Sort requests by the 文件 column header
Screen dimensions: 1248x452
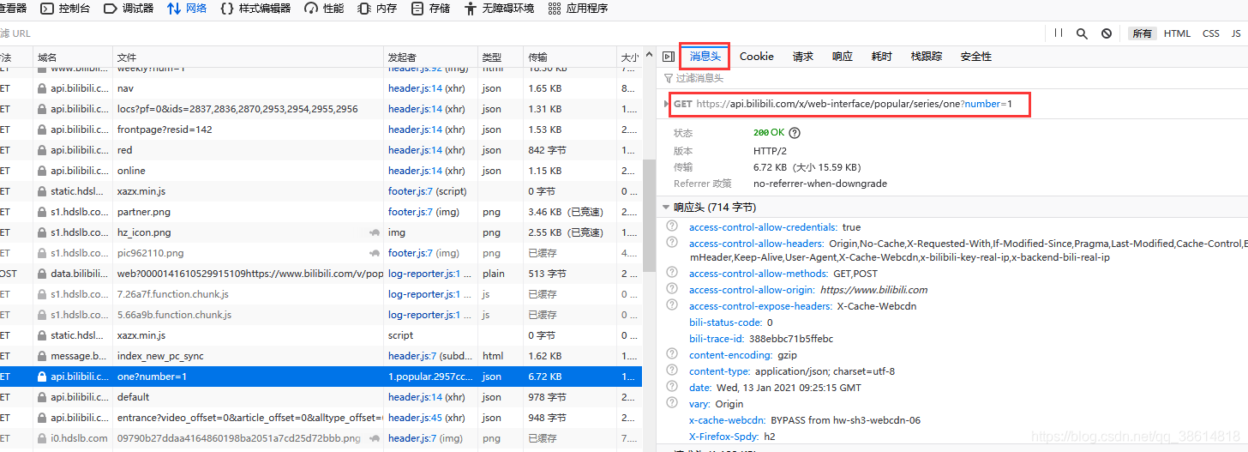point(248,57)
